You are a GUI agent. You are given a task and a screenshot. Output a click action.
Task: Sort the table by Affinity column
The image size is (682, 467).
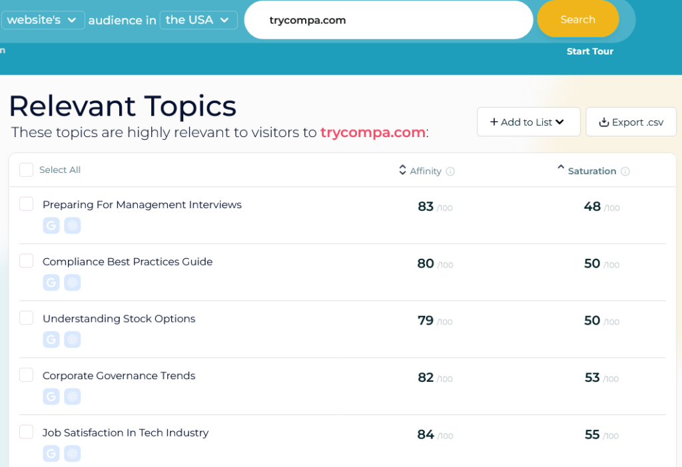[x=420, y=171]
